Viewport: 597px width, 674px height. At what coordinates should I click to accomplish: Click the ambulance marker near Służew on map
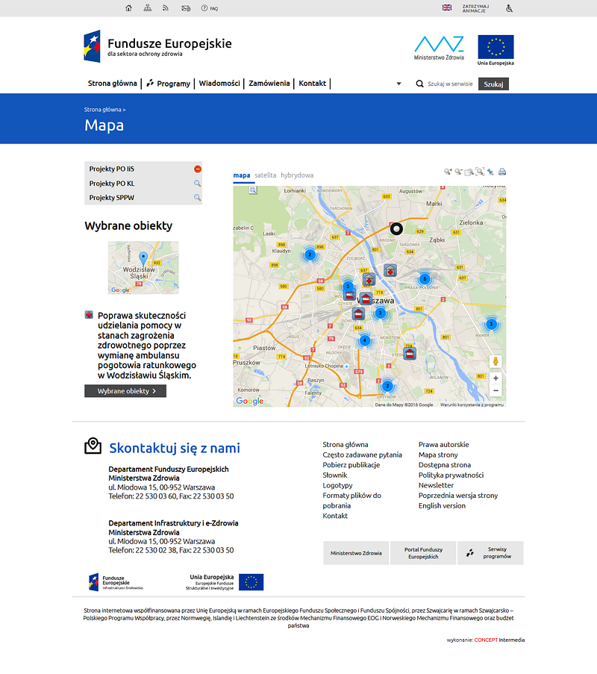pos(410,353)
